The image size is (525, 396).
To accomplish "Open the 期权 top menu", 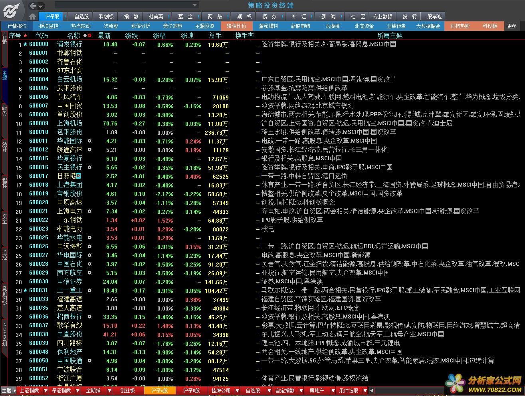I will pos(244,16).
